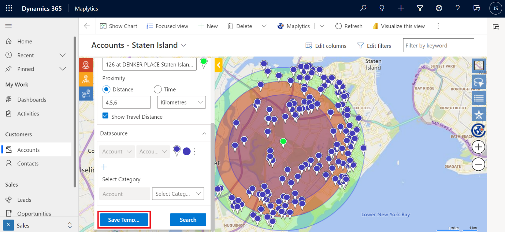Zoom out on the map with minus

pyautogui.click(x=478, y=164)
